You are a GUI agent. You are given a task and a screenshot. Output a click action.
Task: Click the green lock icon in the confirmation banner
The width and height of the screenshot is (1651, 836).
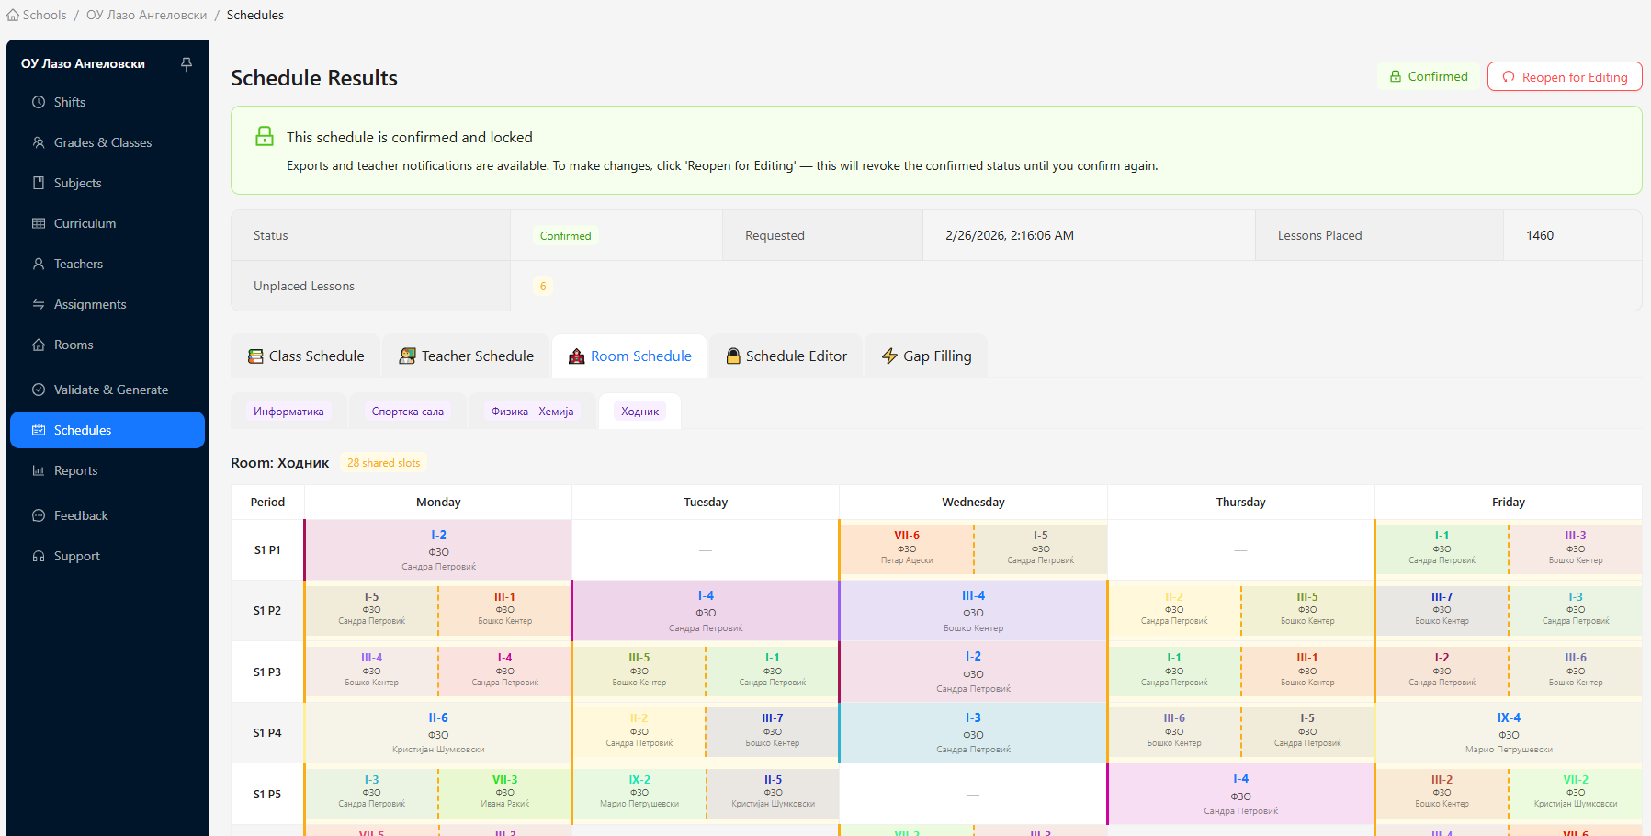tap(265, 137)
